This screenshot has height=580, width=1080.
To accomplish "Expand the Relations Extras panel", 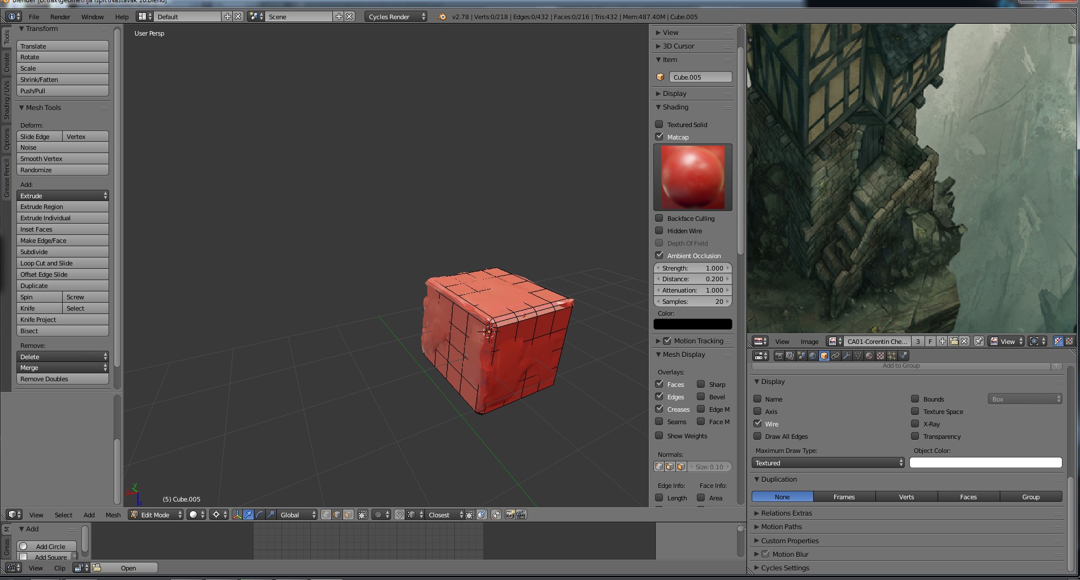I will [786, 513].
